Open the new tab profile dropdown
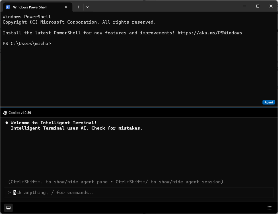The width and height of the screenshot is (278, 214). tap(87, 7)
